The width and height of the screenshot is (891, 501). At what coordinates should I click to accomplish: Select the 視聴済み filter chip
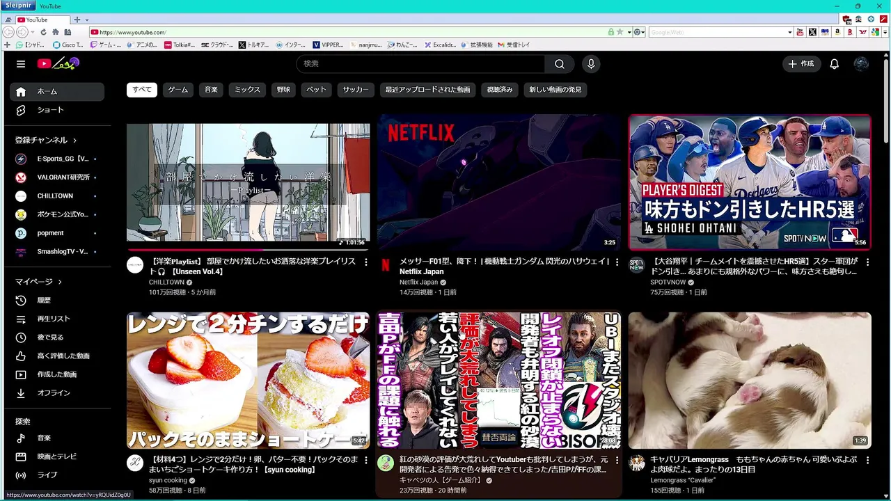500,89
